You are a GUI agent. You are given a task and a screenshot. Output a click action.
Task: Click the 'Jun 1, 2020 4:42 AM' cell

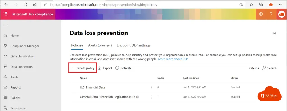point(195,96)
